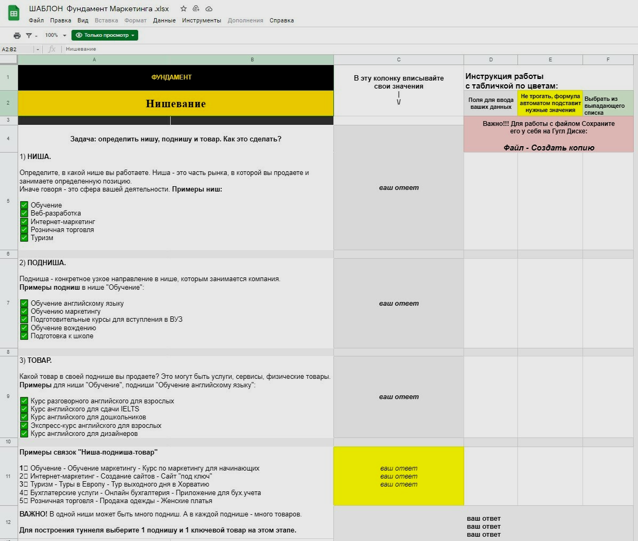Check the cloud document status icon
Screen dimensions: 638x541
(x=209, y=9)
